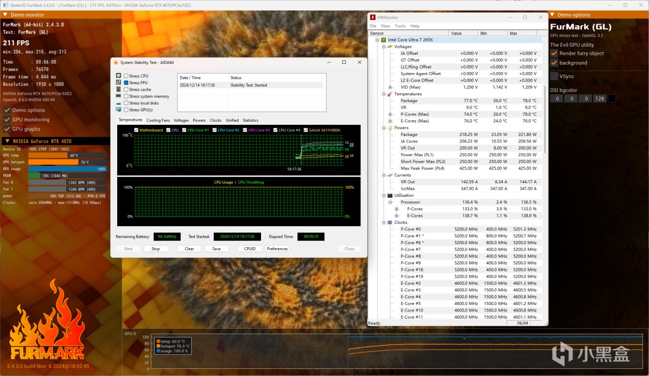The image size is (649, 376).
Task: Switch to the Statistics tab
Action: (250, 120)
